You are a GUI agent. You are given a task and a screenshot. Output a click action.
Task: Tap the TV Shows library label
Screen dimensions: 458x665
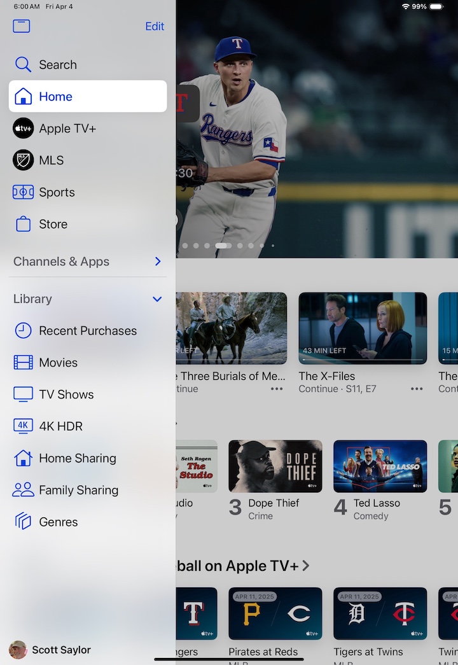pyautogui.click(x=66, y=395)
